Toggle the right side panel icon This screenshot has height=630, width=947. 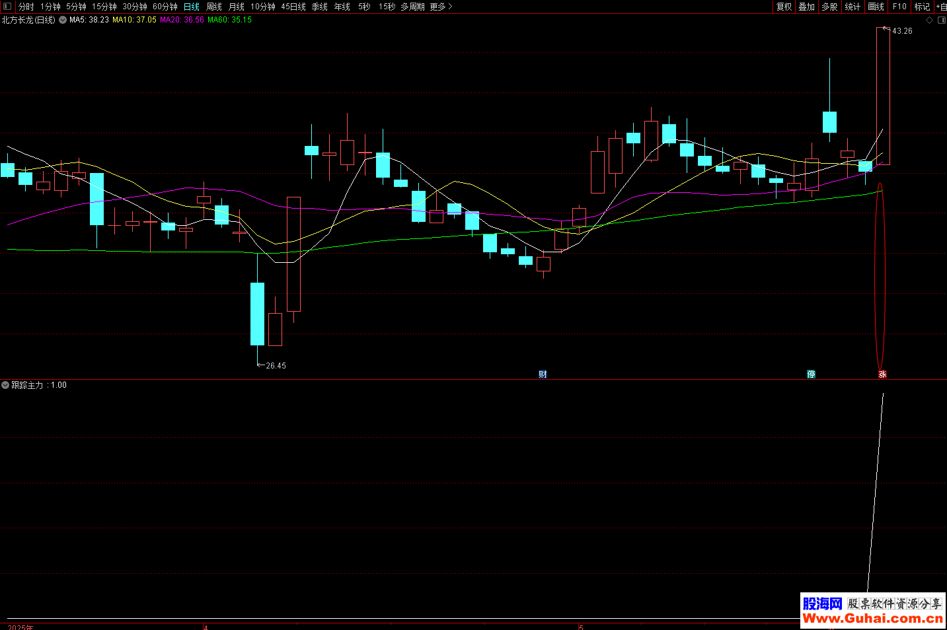[x=942, y=20]
